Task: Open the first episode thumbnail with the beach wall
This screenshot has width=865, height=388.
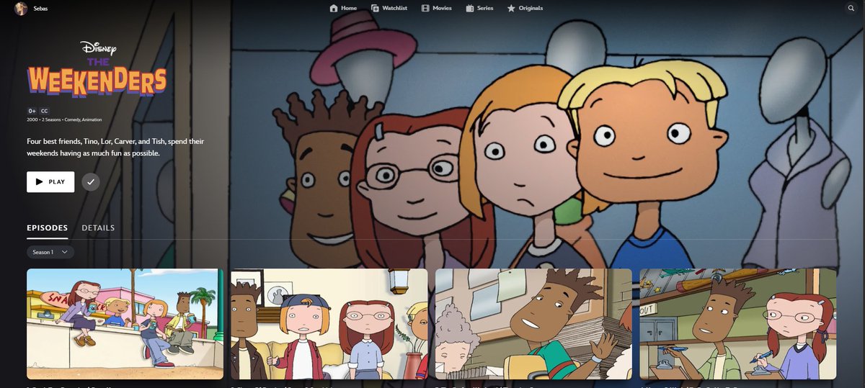Action: [x=125, y=324]
